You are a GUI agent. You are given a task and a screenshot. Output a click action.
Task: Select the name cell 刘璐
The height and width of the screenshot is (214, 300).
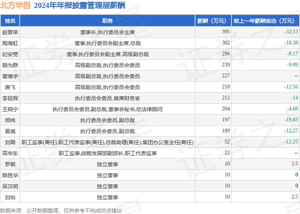[x=10, y=142]
